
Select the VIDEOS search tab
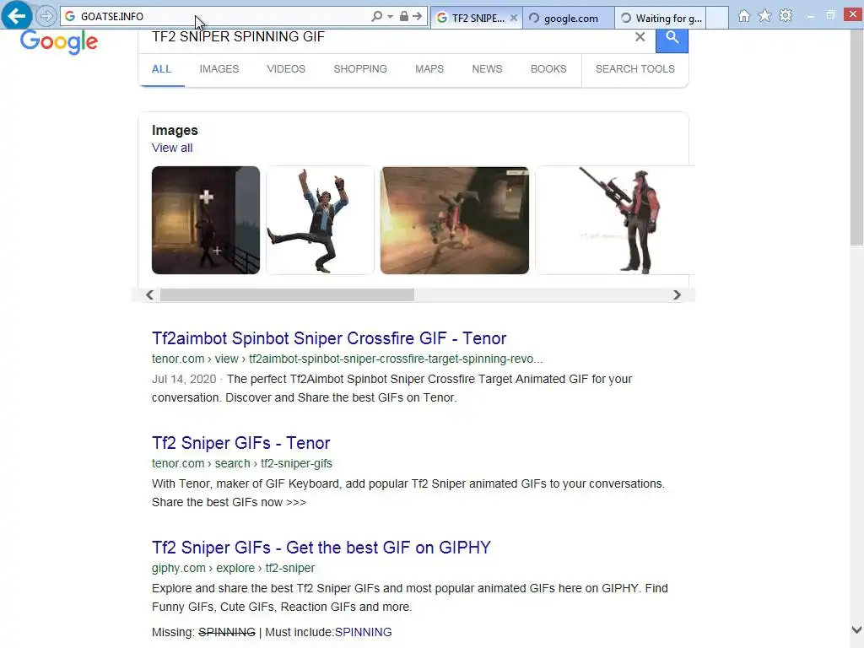(x=286, y=69)
